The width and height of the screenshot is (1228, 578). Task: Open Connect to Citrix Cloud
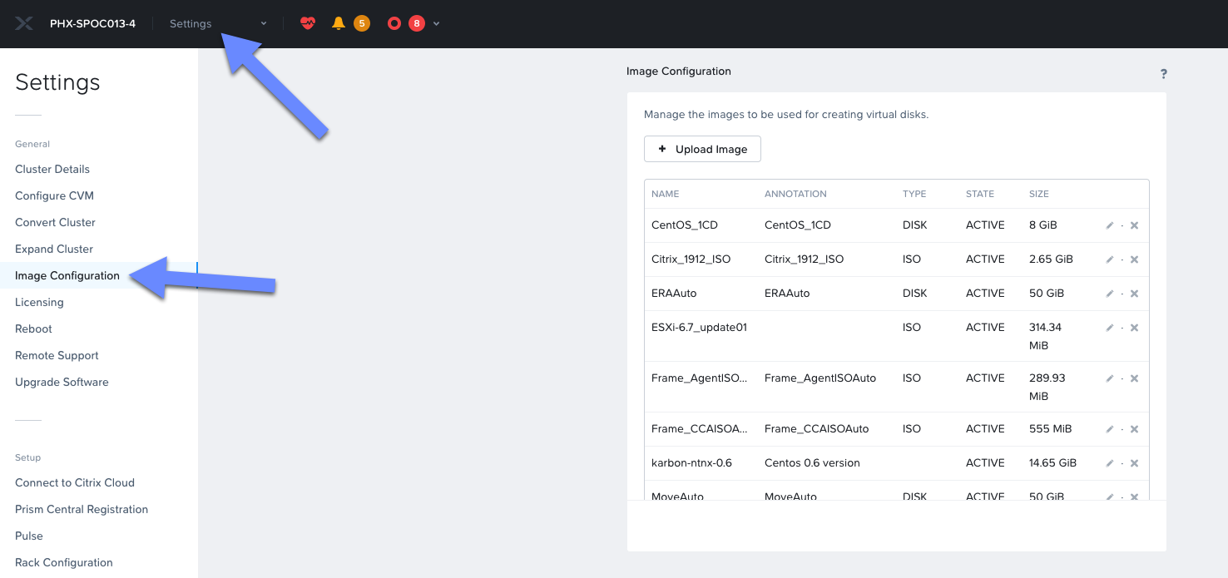(75, 482)
